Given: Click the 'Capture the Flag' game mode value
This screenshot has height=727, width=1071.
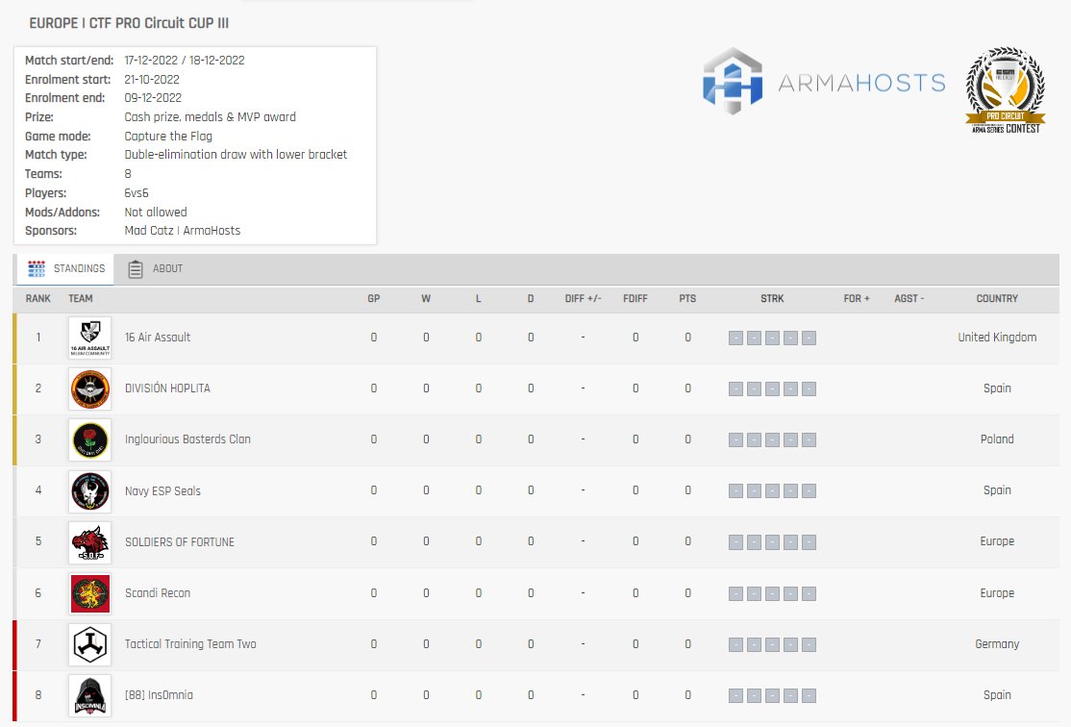Looking at the screenshot, I should [x=168, y=136].
